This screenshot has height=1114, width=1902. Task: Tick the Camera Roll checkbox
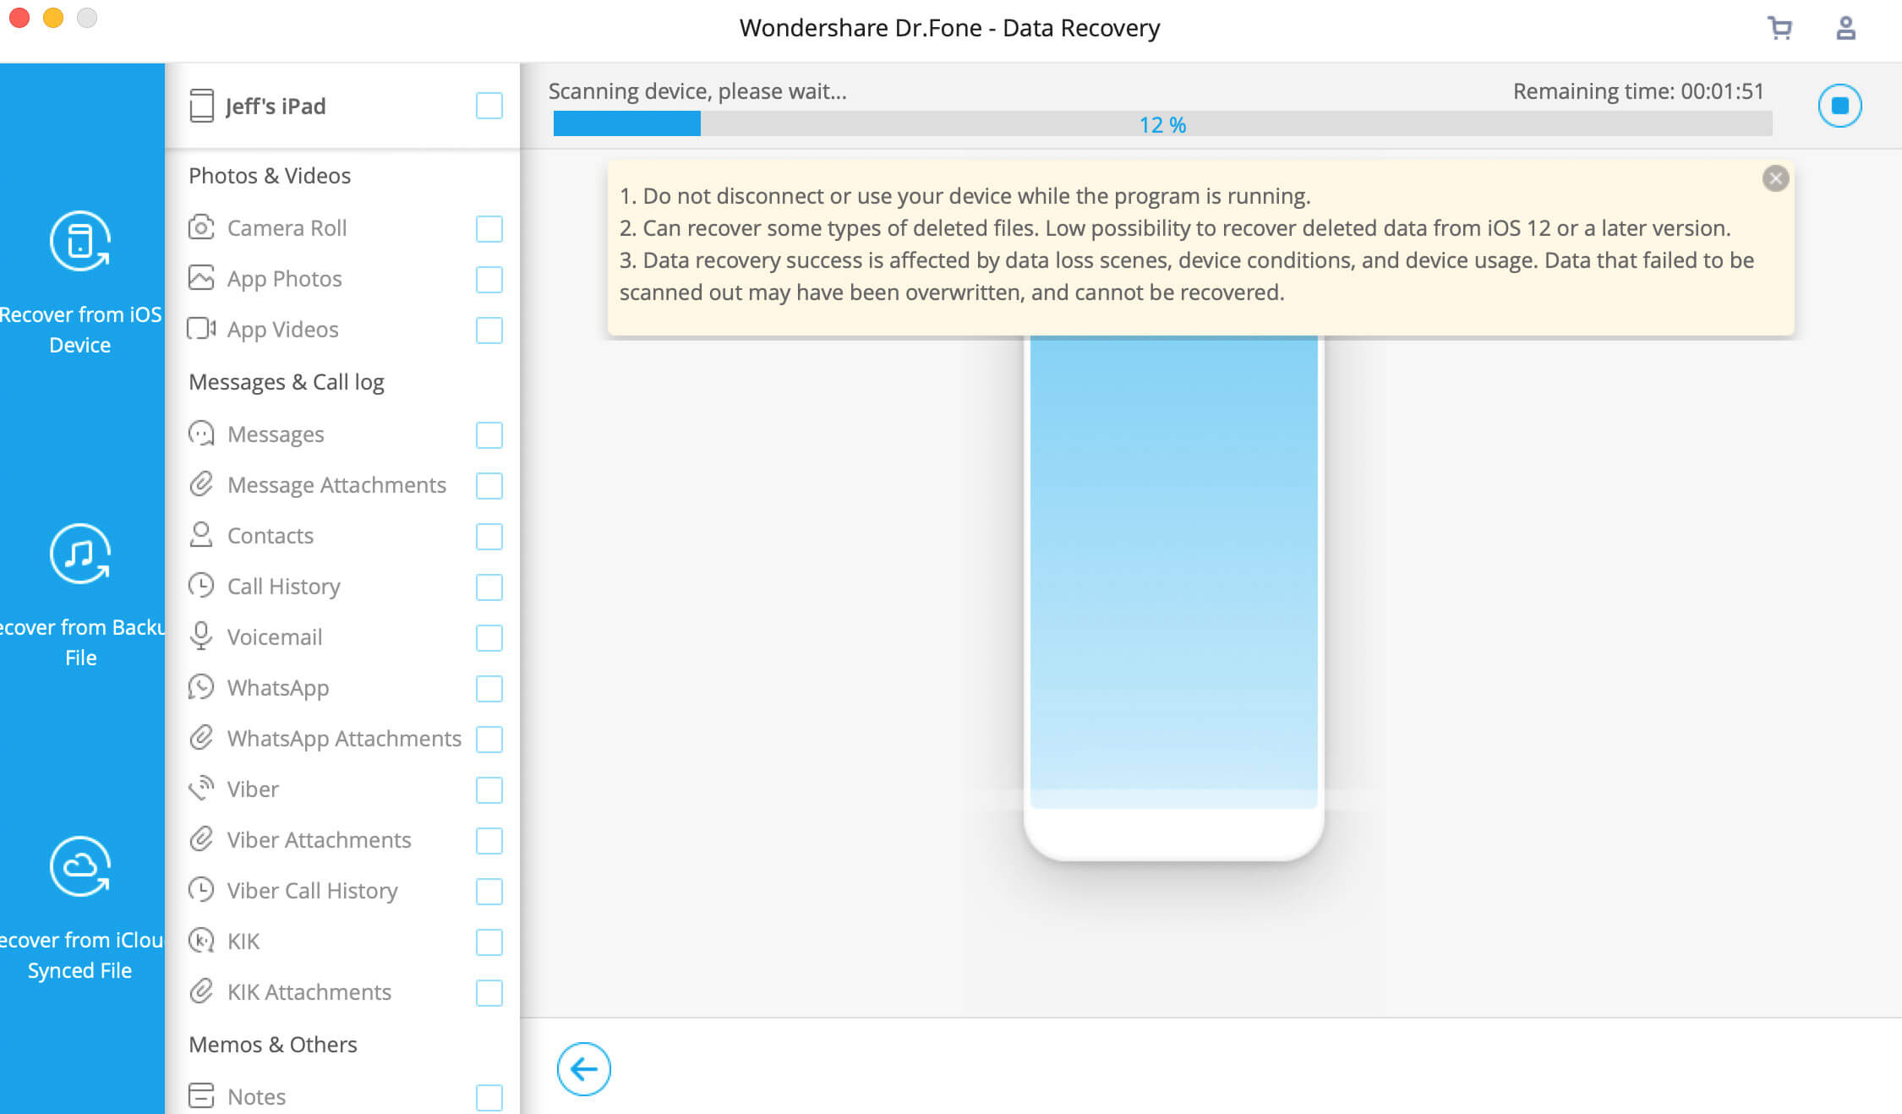click(x=489, y=228)
